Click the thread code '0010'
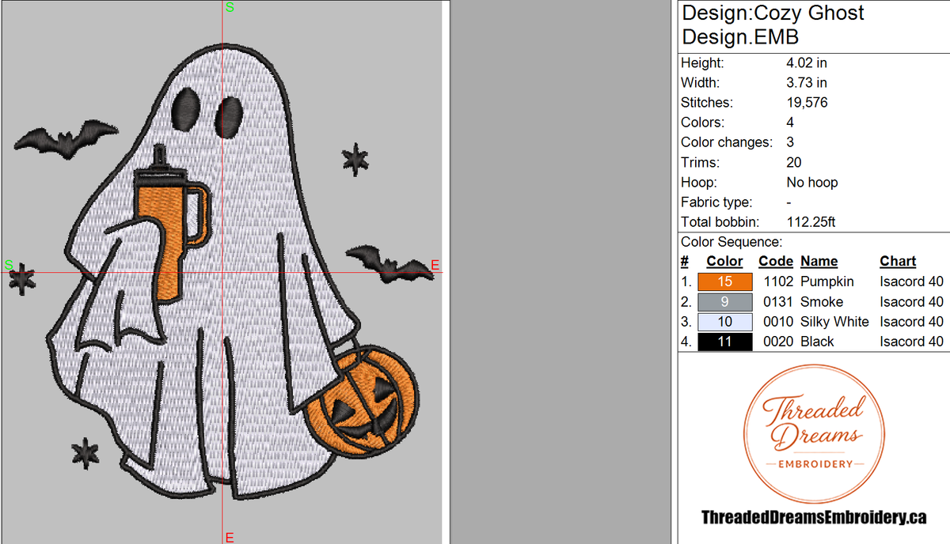Image resolution: width=950 pixels, height=544 pixels. 778,322
